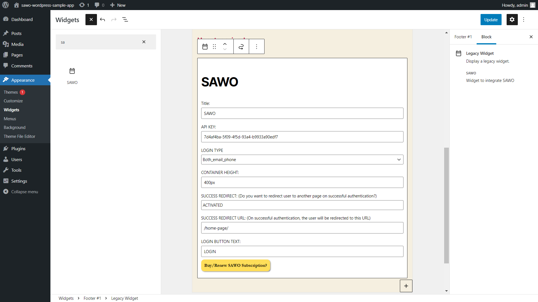This screenshot has height=302, width=538.
Task: Open Widgets submenu link
Action: tap(11, 110)
